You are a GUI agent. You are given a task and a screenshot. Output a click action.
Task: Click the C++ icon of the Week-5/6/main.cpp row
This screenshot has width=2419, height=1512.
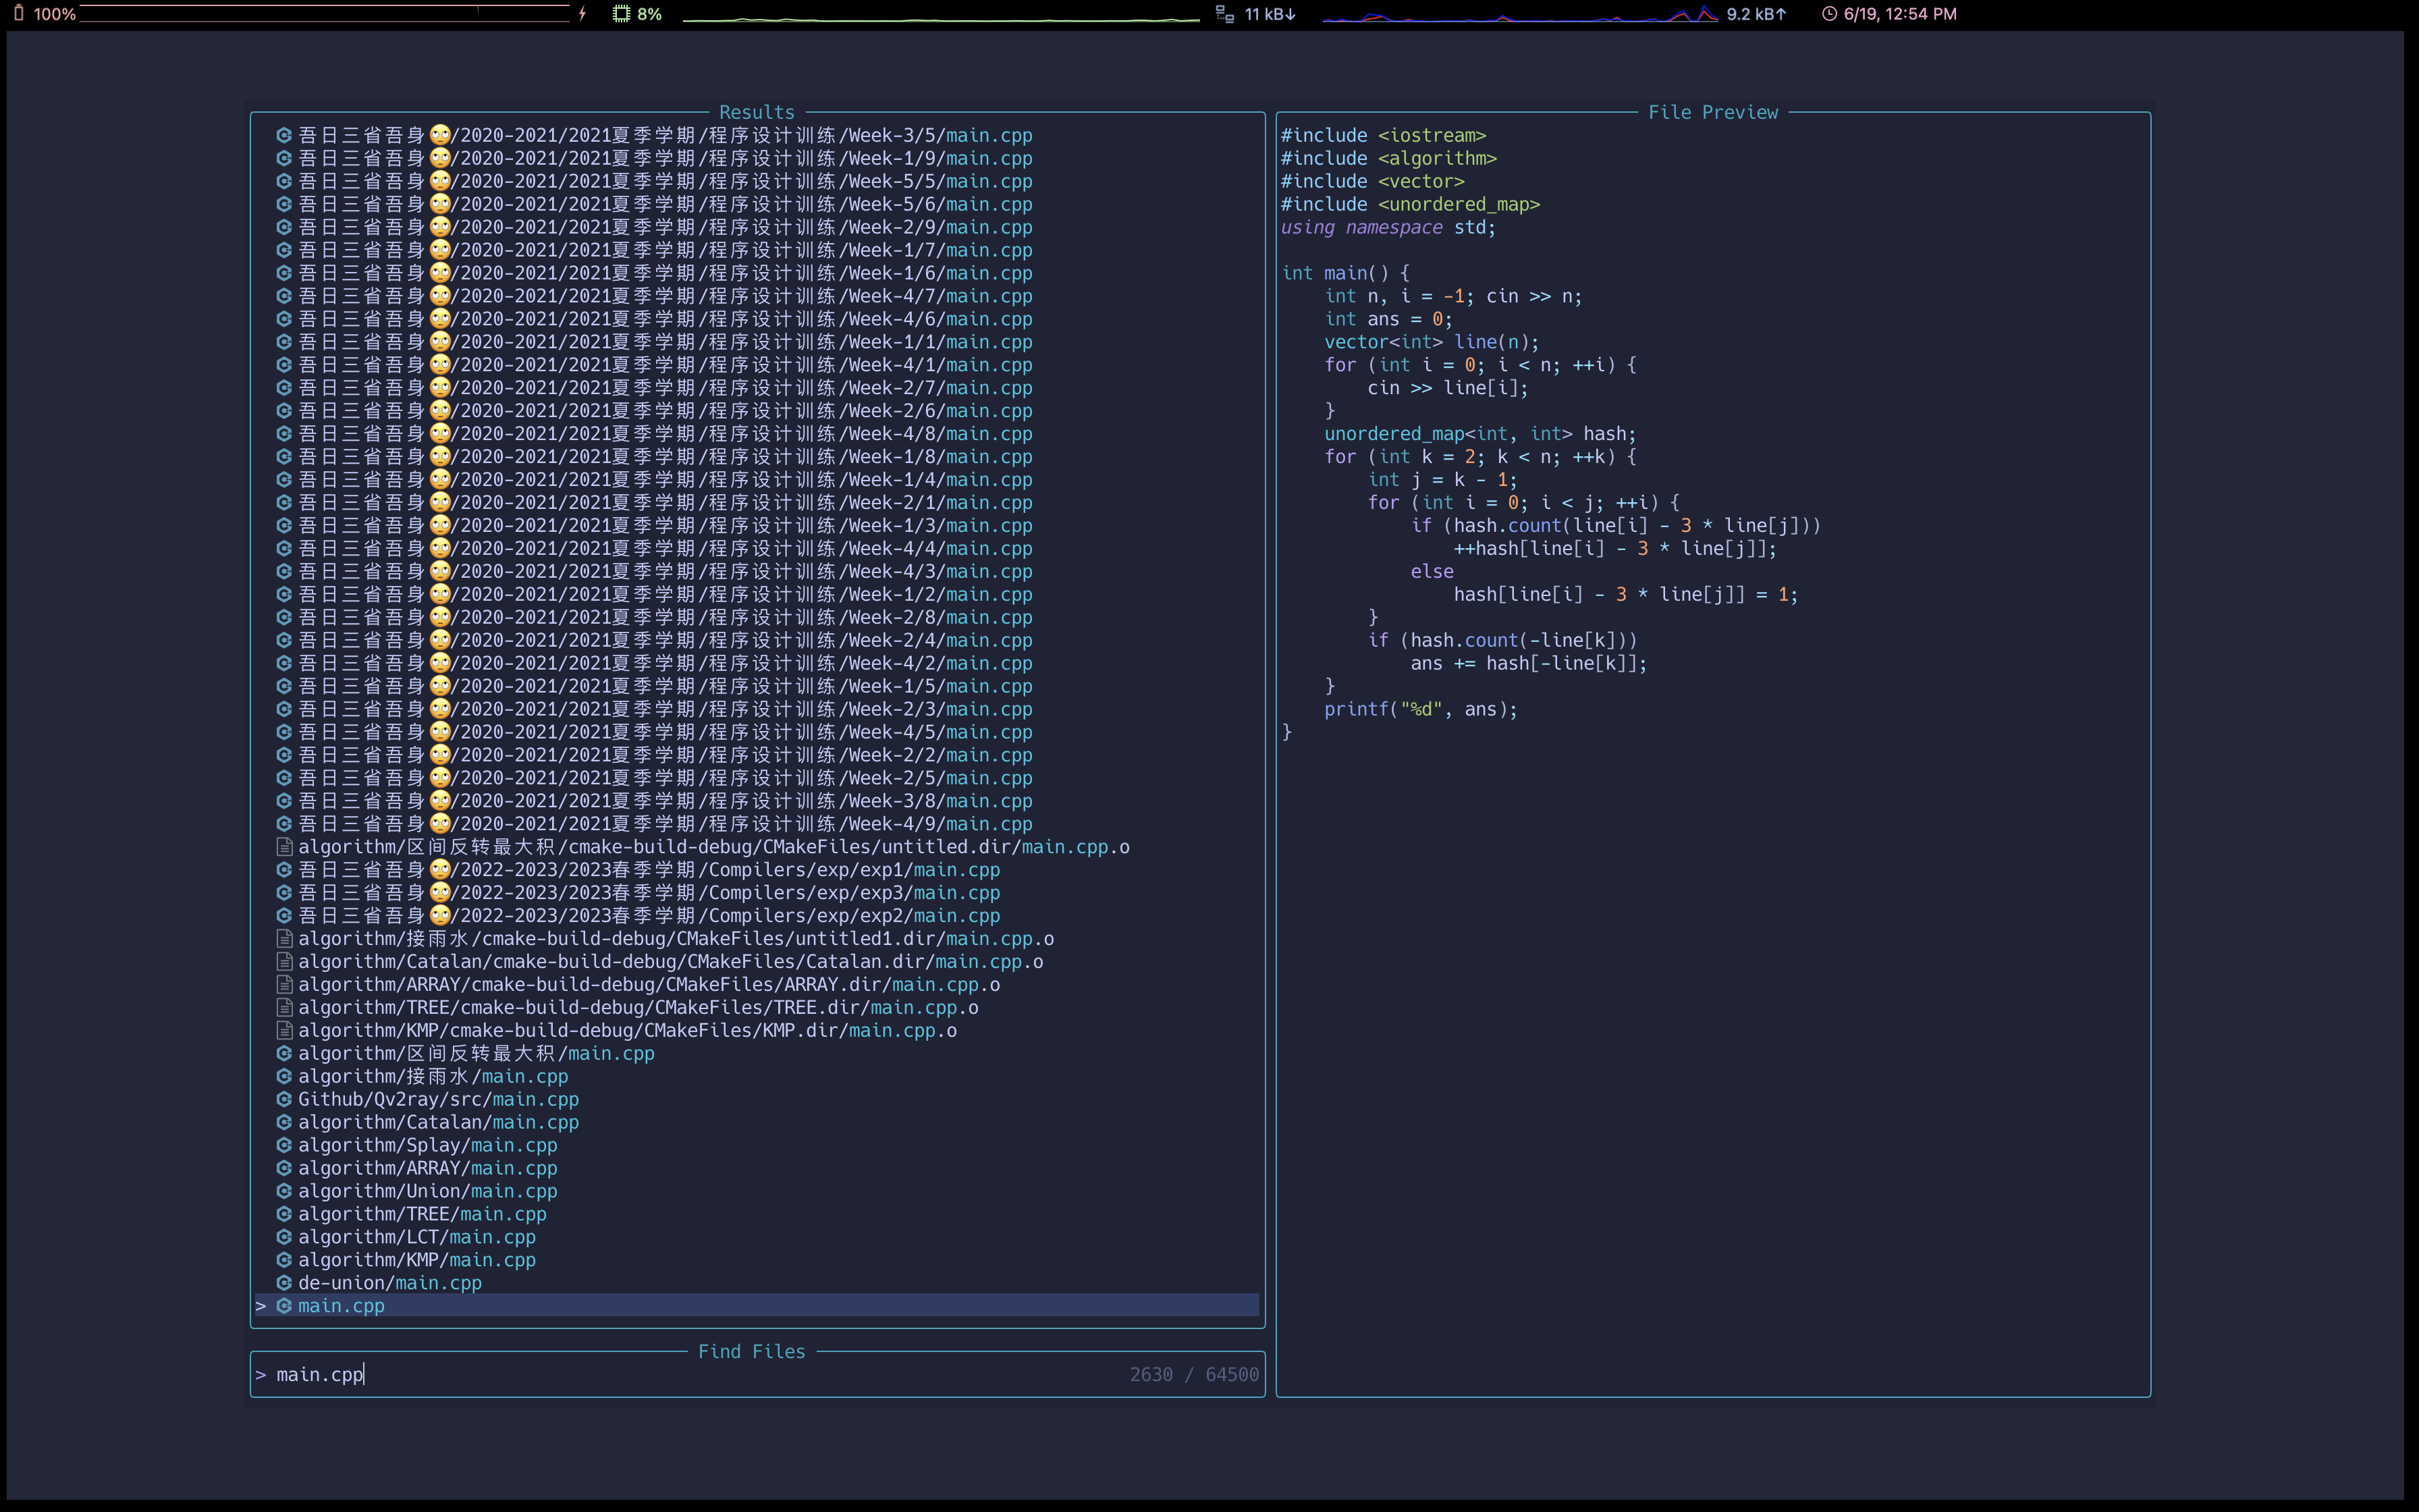point(284,204)
